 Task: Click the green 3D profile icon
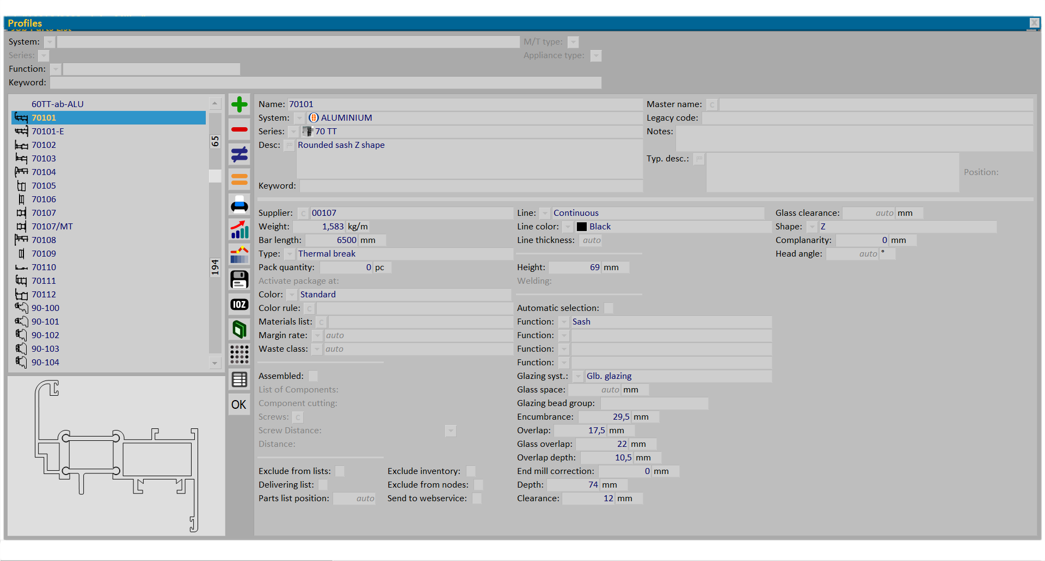click(239, 329)
